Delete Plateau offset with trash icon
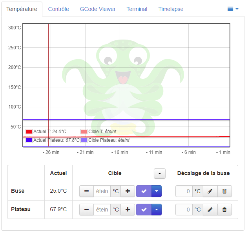Viewport: 248px width, 235px height. pos(224,210)
